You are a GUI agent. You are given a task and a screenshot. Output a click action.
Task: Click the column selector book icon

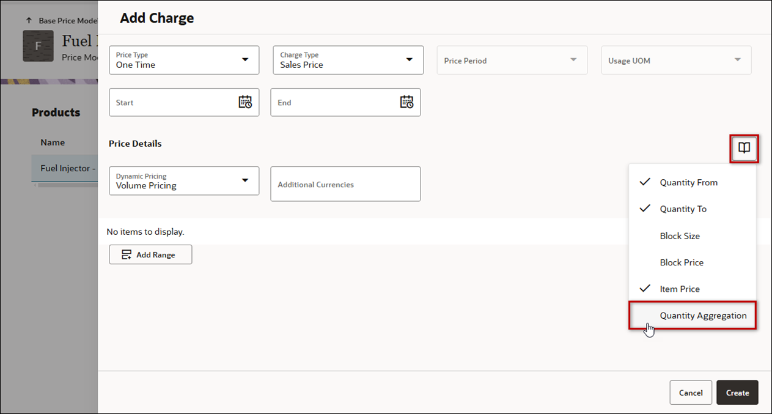[744, 148]
